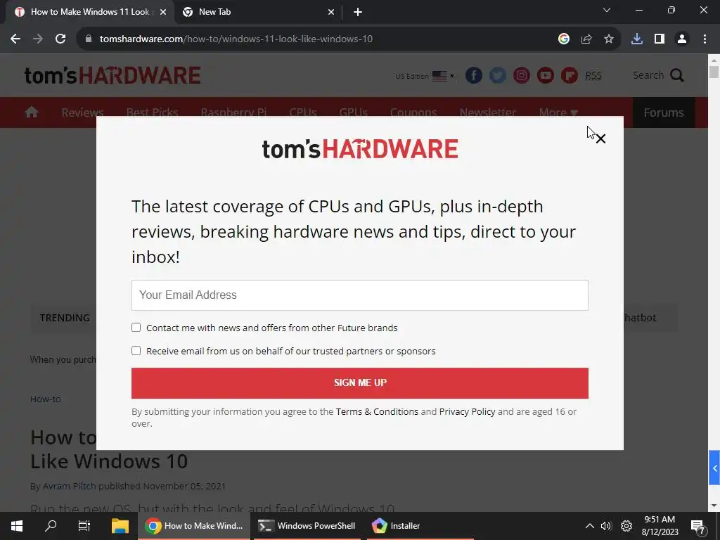The width and height of the screenshot is (720, 540).
Task: Open Best Picks navigation item
Action: coord(152,112)
